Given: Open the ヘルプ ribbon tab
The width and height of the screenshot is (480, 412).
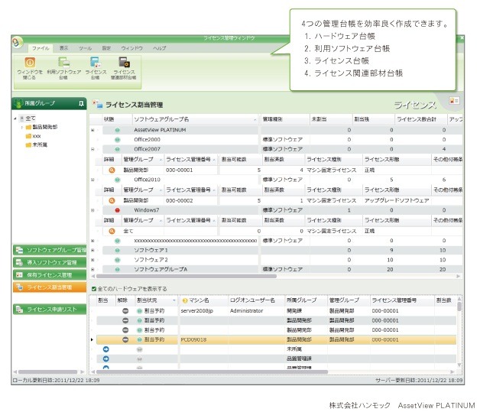Looking at the screenshot, I should click(x=159, y=48).
